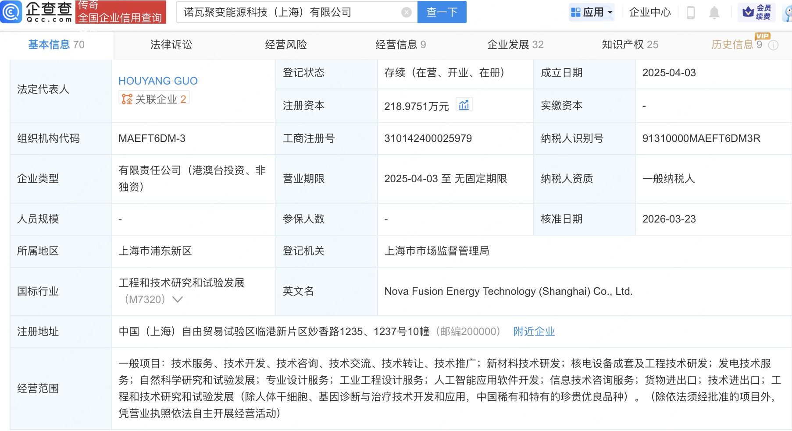Viewport: 792px width, 431px height.
Task: Expand the industry code M7320 chevron
Action: pos(178,300)
